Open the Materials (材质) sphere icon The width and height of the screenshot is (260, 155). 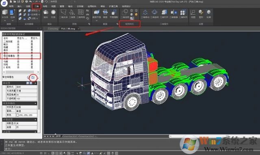pyautogui.click(x=53, y=13)
